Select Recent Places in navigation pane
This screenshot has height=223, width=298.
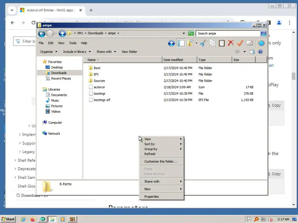[x=61, y=78]
